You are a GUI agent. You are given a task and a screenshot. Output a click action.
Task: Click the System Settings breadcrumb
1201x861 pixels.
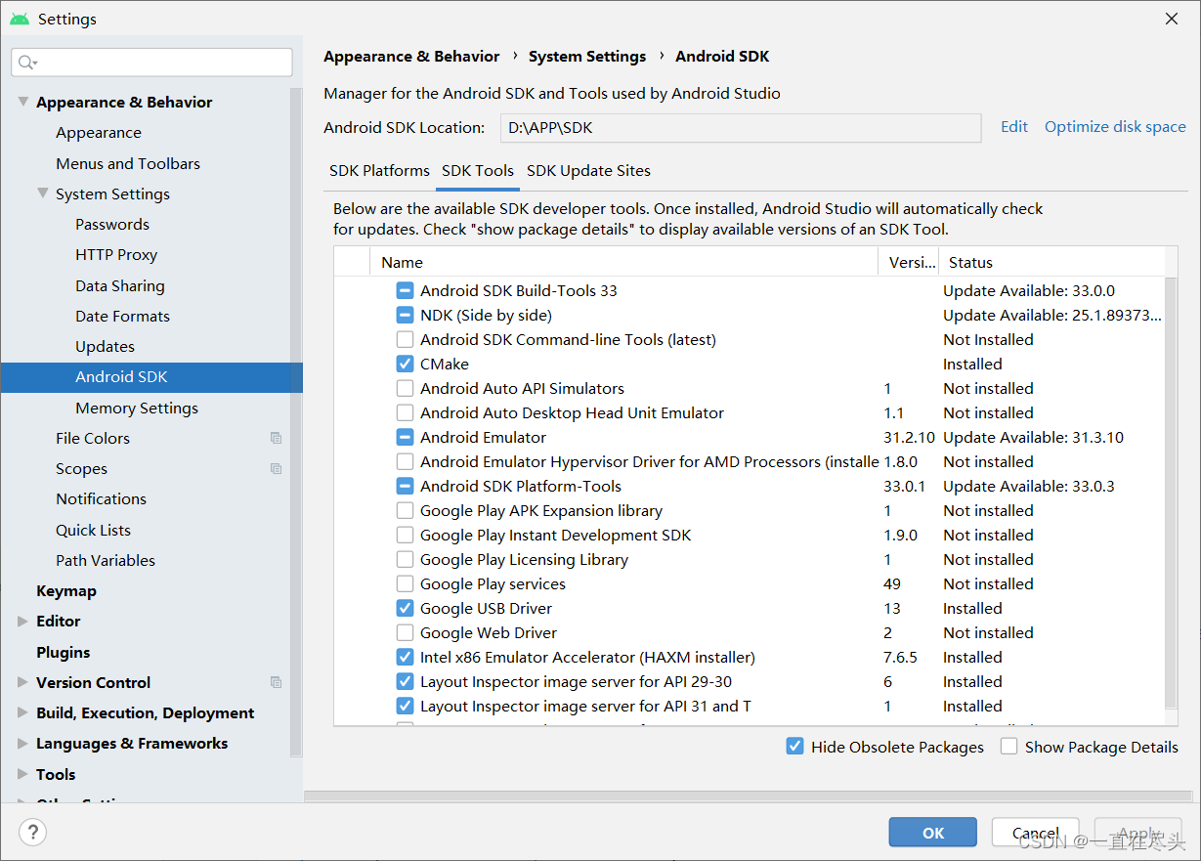pyautogui.click(x=587, y=56)
